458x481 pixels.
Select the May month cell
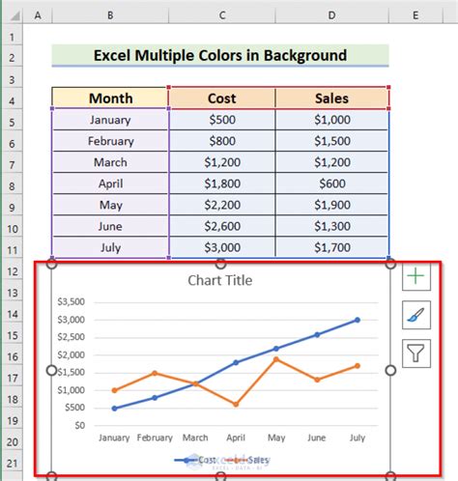(110, 205)
